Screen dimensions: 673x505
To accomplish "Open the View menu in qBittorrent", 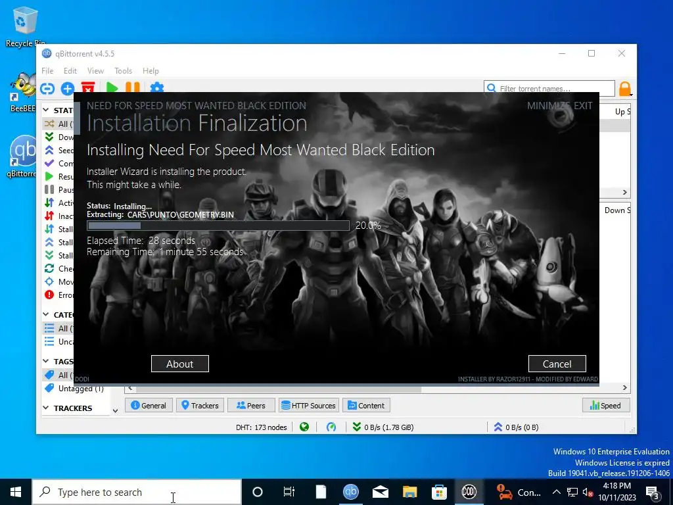I will [95, 71].
